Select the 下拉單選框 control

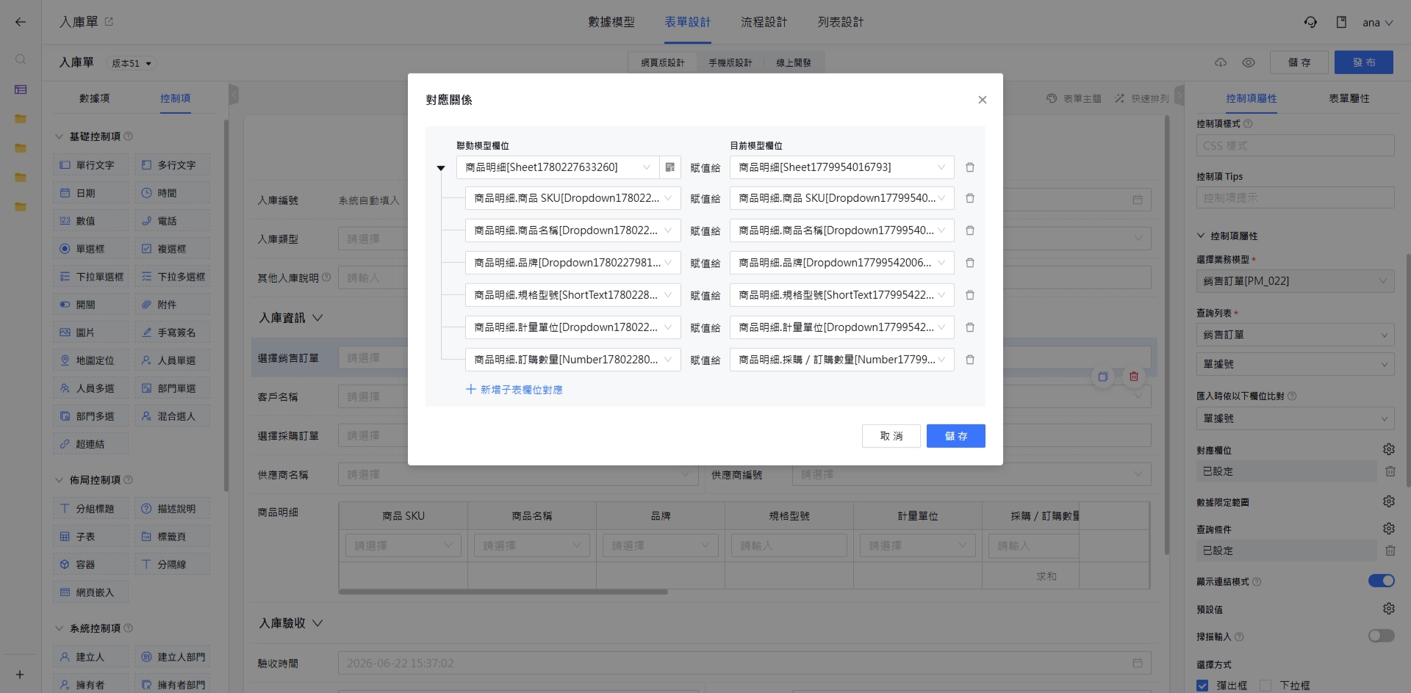tap(90, 277)
